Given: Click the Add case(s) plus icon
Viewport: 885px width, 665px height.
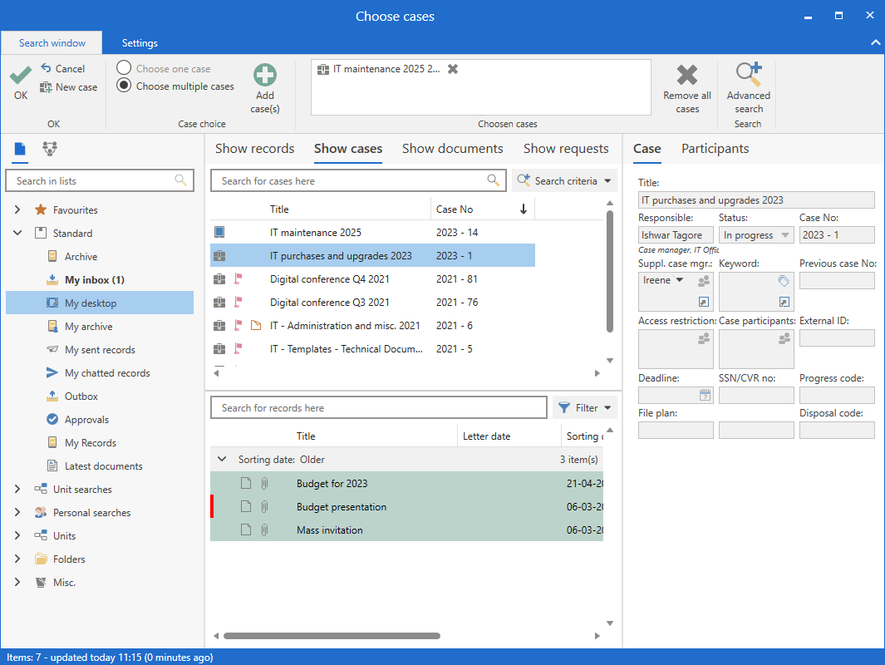Looking at the screenshot, I should [264, 76].
